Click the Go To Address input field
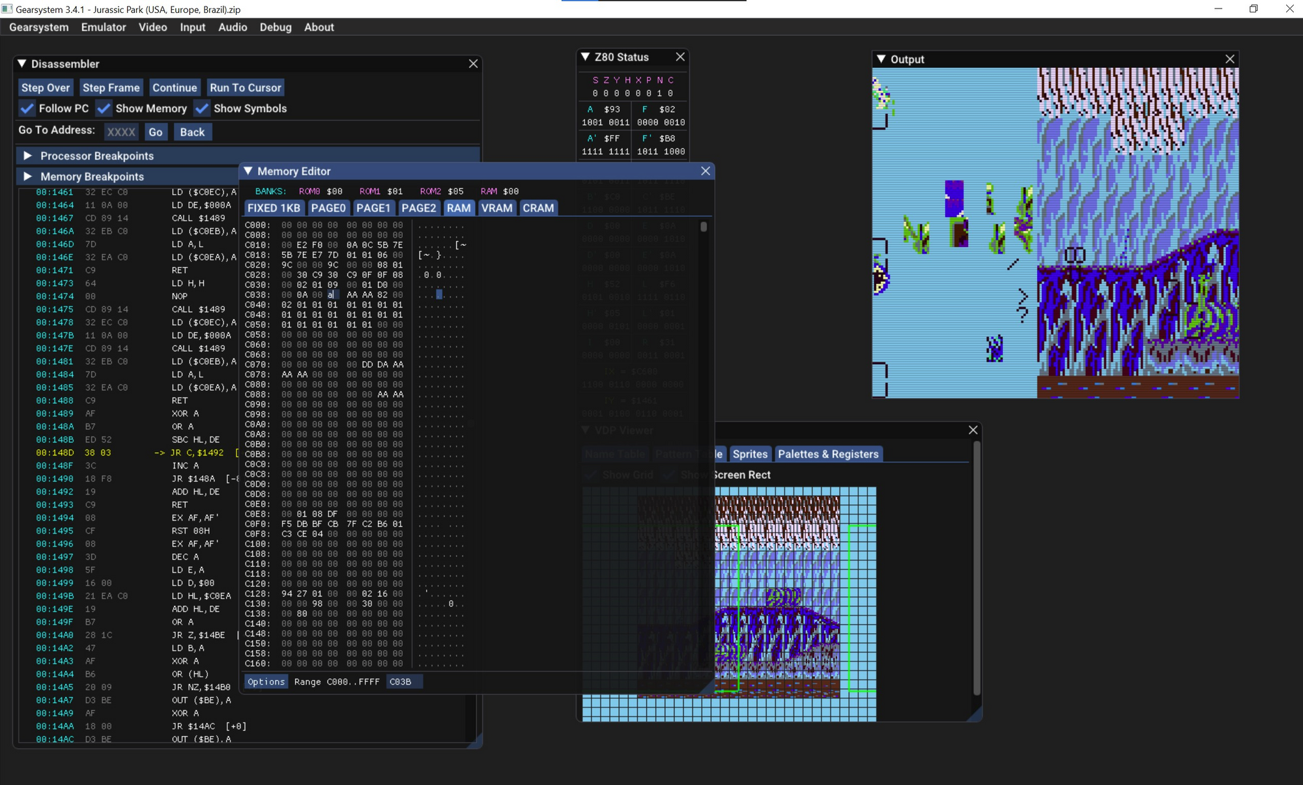The height and width of the screenshot is (785, 1303). [120, 131]
